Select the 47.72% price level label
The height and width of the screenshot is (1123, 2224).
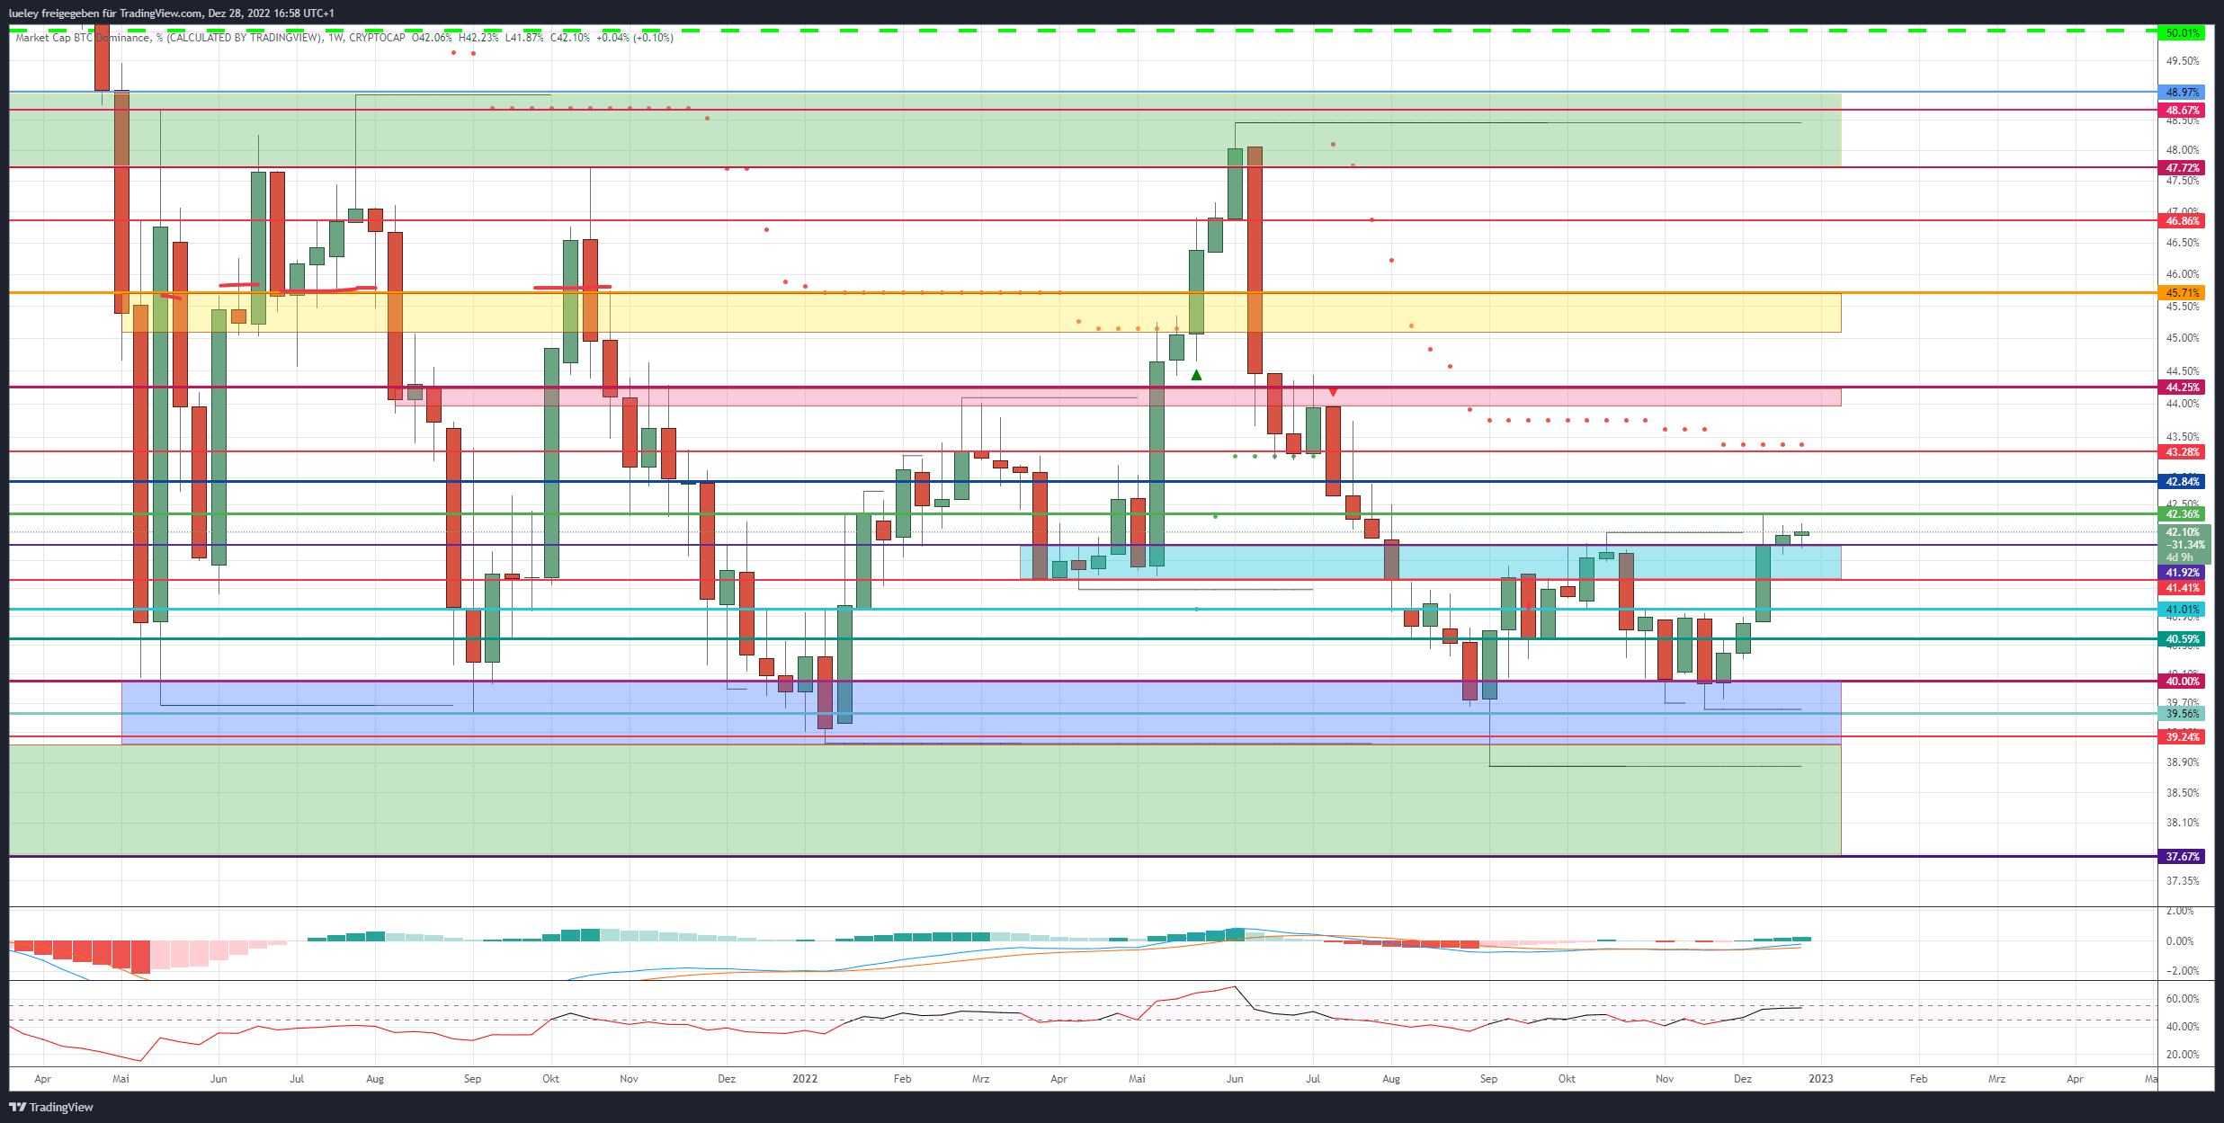(2182, 168)
